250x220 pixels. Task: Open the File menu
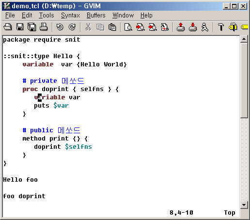[x=10, y=16]
